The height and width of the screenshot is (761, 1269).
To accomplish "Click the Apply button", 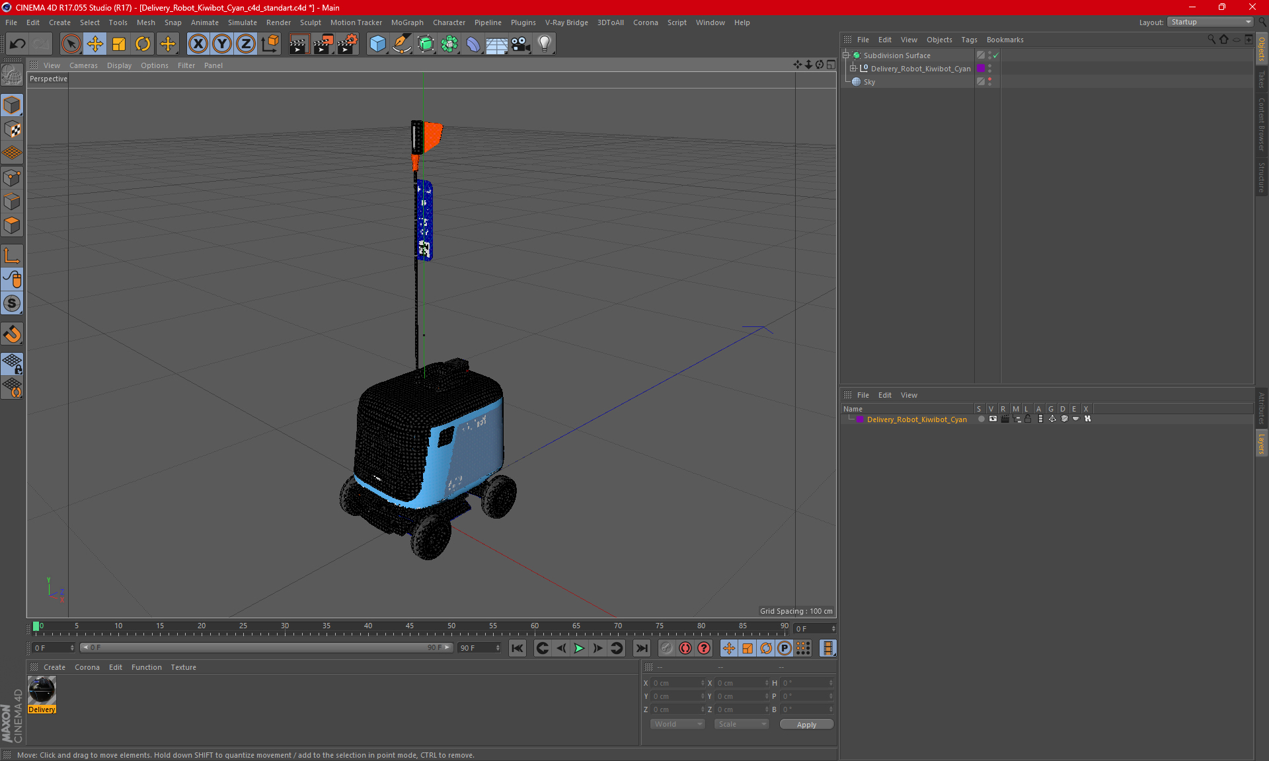I will pyautogui.click(x=806, y=725).
